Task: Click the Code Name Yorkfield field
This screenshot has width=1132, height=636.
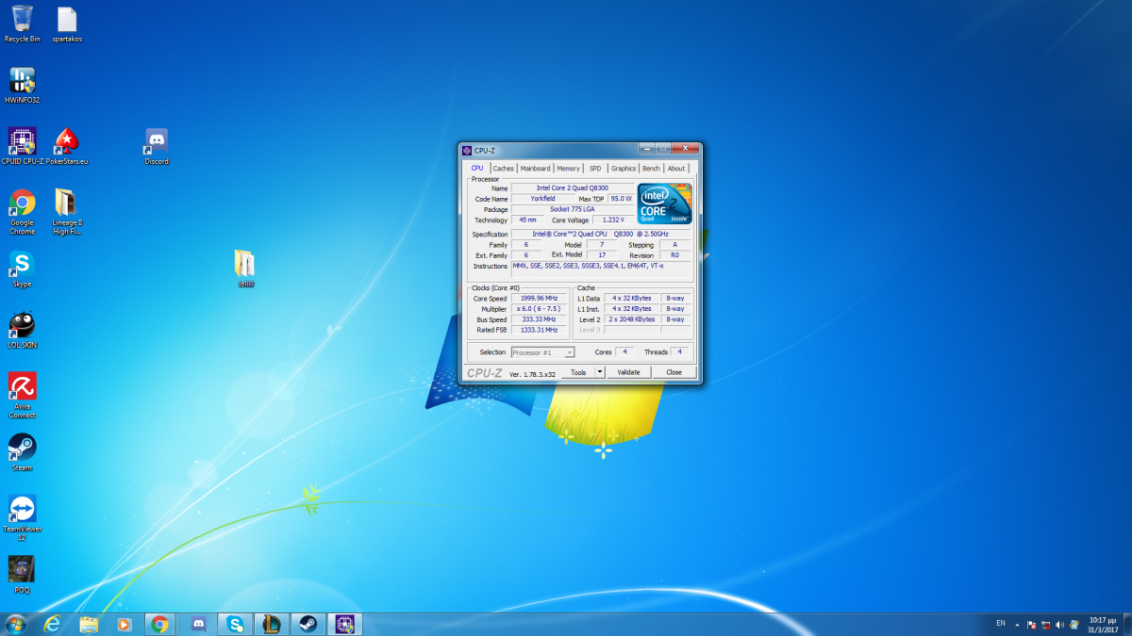Action: click(x=541, y=199)
